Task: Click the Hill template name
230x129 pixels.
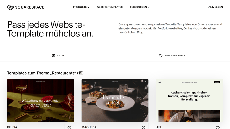Action: [x=159, y=127]
